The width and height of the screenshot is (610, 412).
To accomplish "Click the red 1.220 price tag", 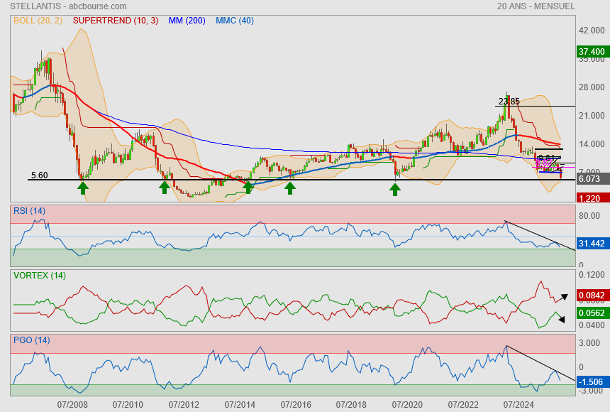I will coord(590,199).
